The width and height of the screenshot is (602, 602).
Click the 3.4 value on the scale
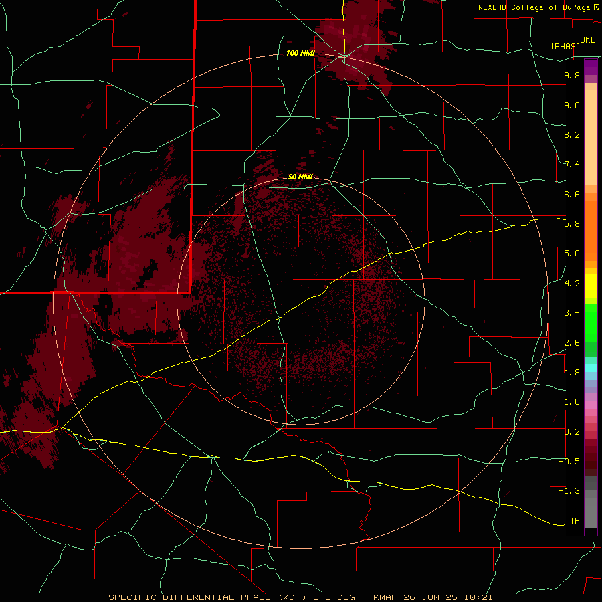point(572,313)
